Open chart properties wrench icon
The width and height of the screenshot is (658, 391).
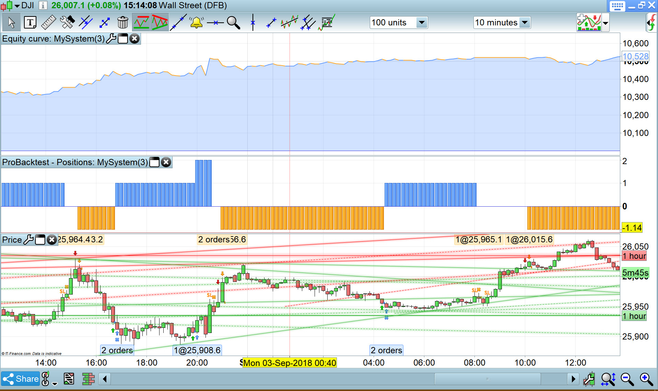point(589,379)
